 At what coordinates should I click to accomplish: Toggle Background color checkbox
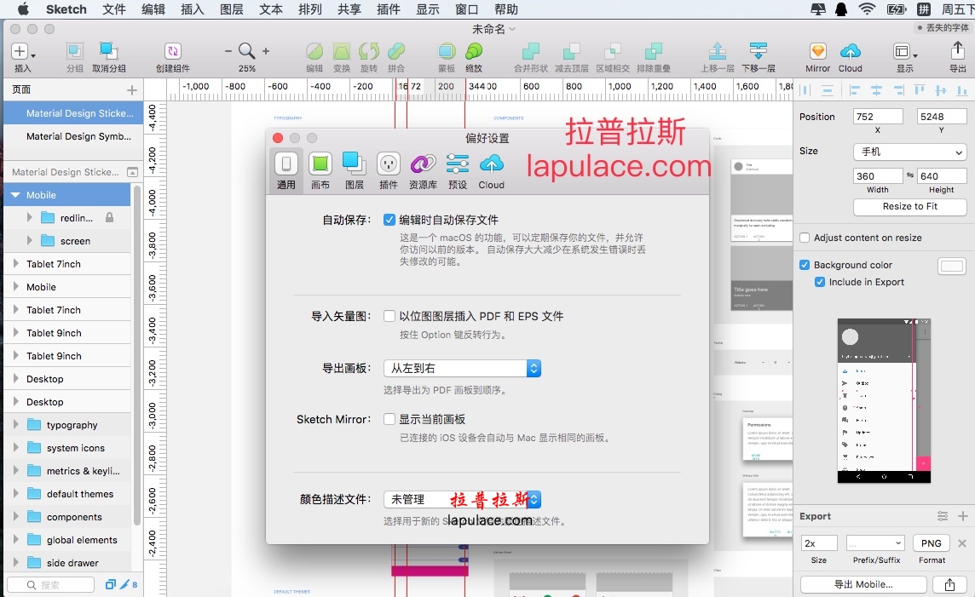click(x=805, y=265)
